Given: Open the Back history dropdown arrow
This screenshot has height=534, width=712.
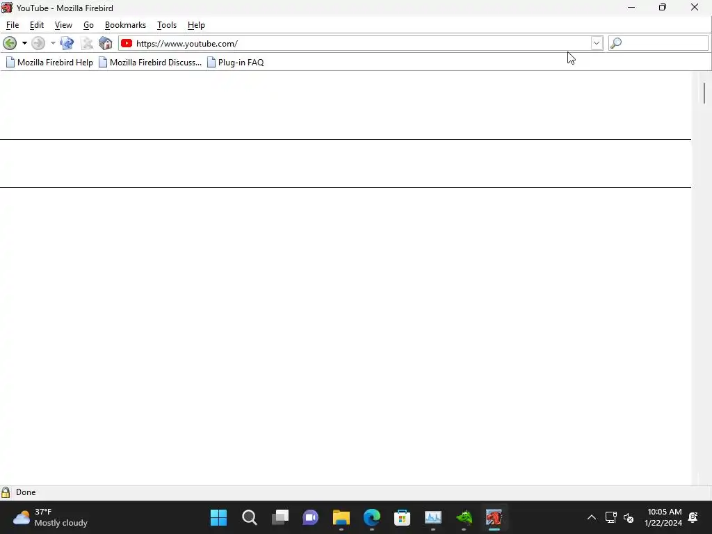Looking at the screenshot, I should pos(24,43).
